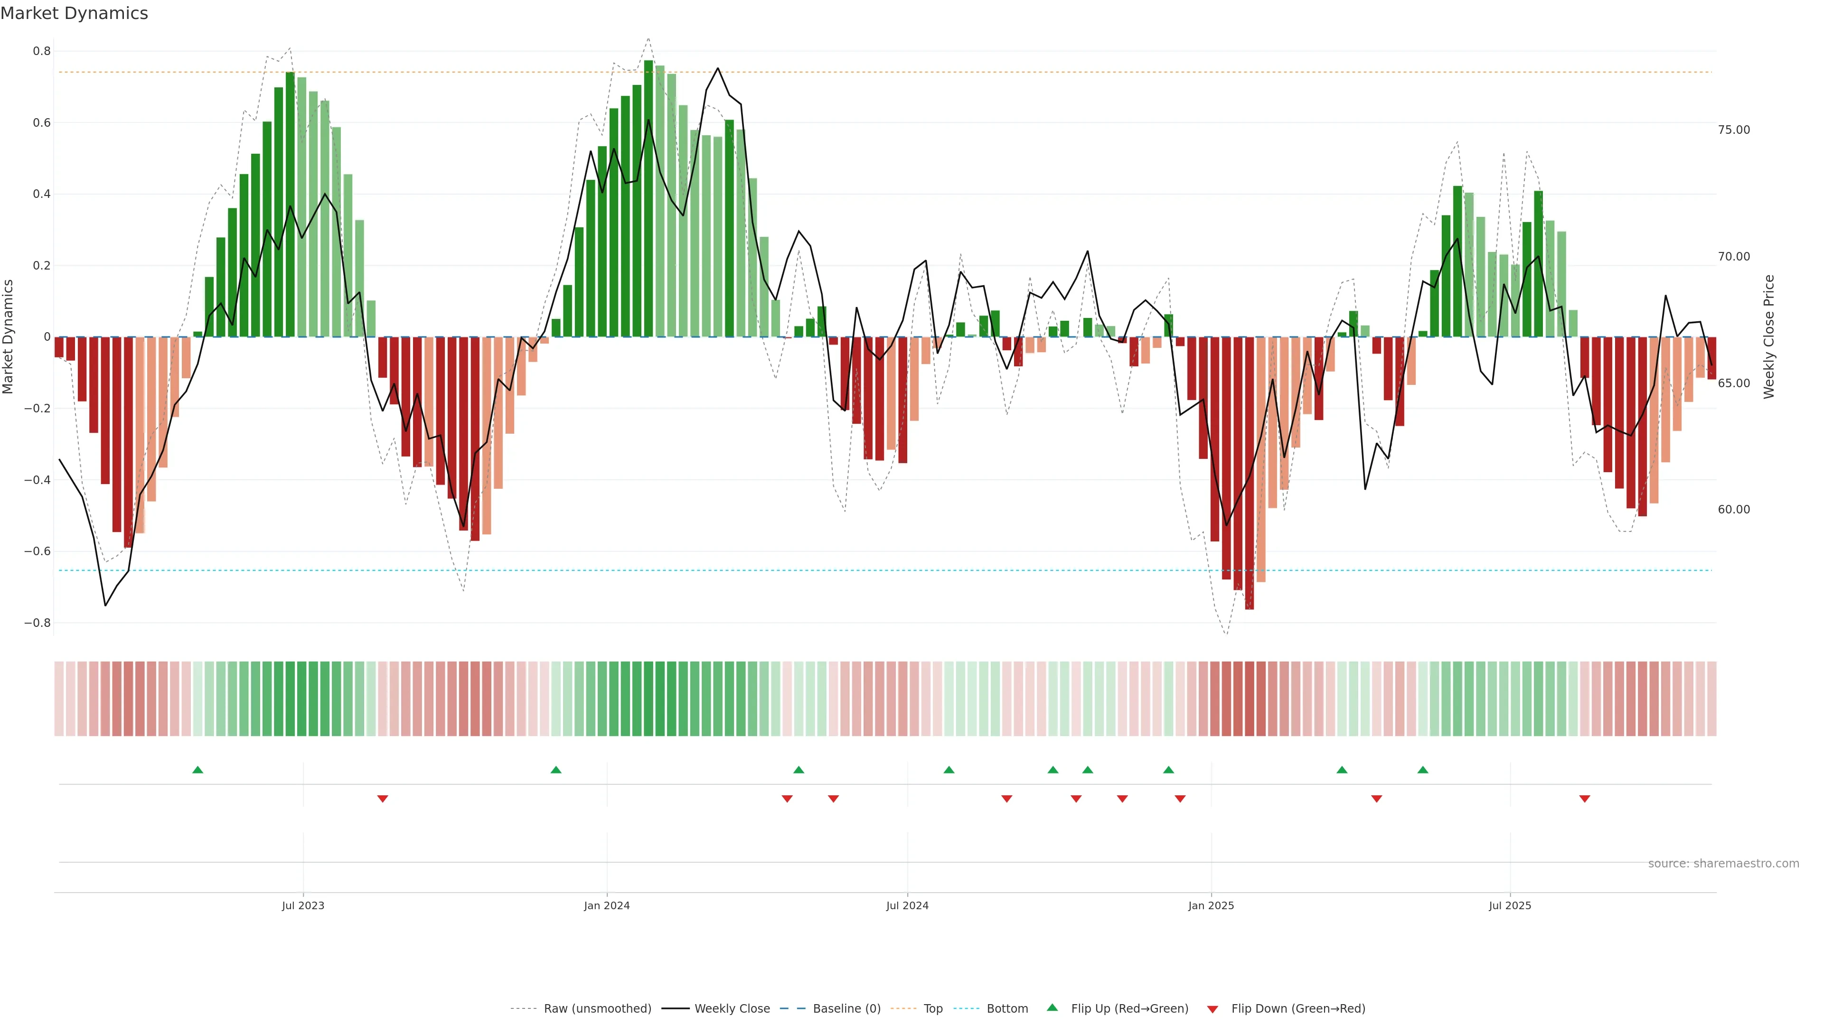Screen dimensions: 1823x1025
Task: Click the rightmost green flip-up triangle marker
Action: (1422, 770)
